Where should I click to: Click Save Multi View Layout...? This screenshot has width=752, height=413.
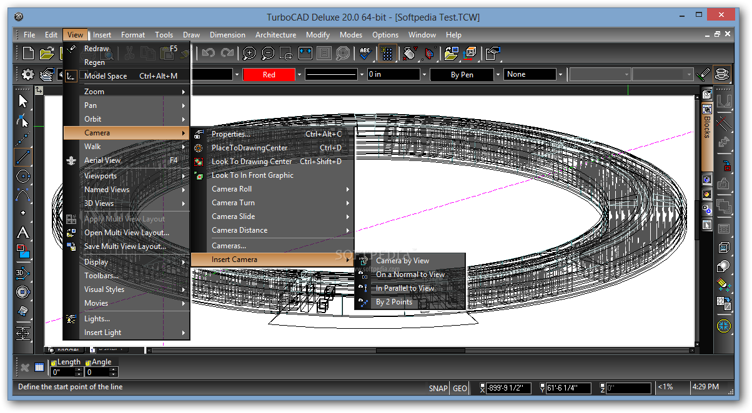(127, 246)
